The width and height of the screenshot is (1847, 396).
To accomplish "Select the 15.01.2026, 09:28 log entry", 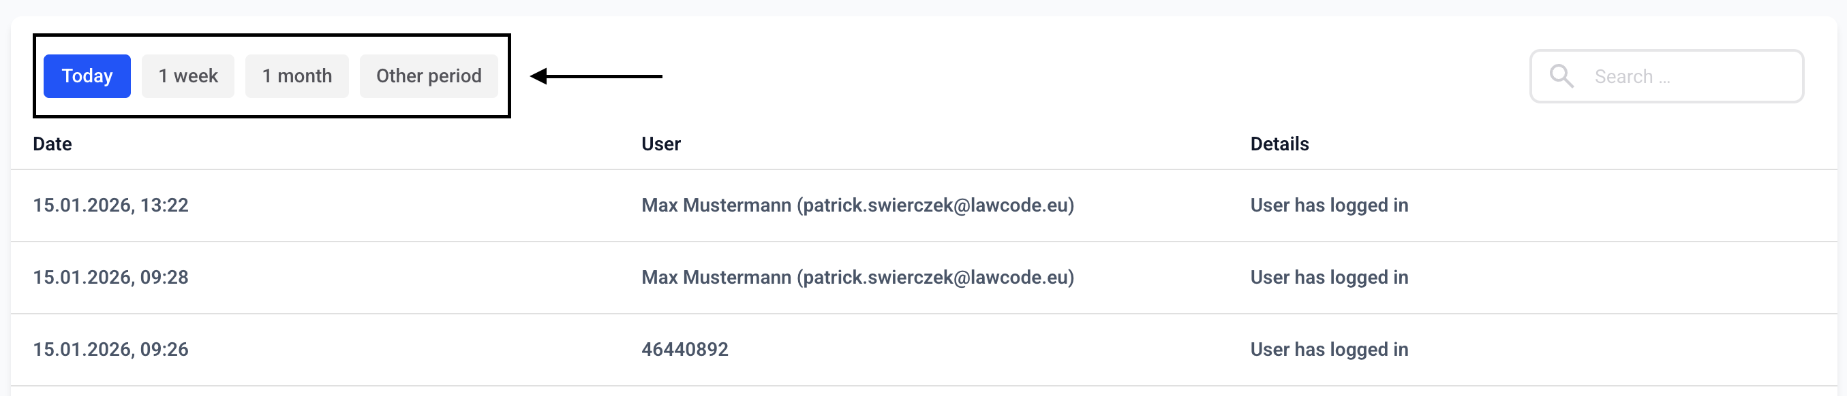I will (923, 278).
